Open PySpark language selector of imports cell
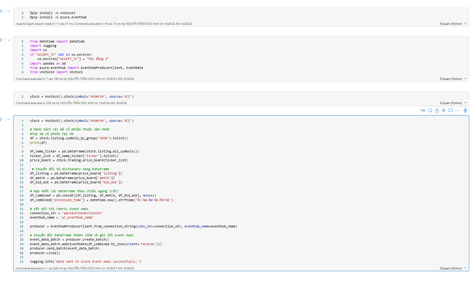Image resolution: width=472 pixels, height=281 pixels. [x=453, y=79]
